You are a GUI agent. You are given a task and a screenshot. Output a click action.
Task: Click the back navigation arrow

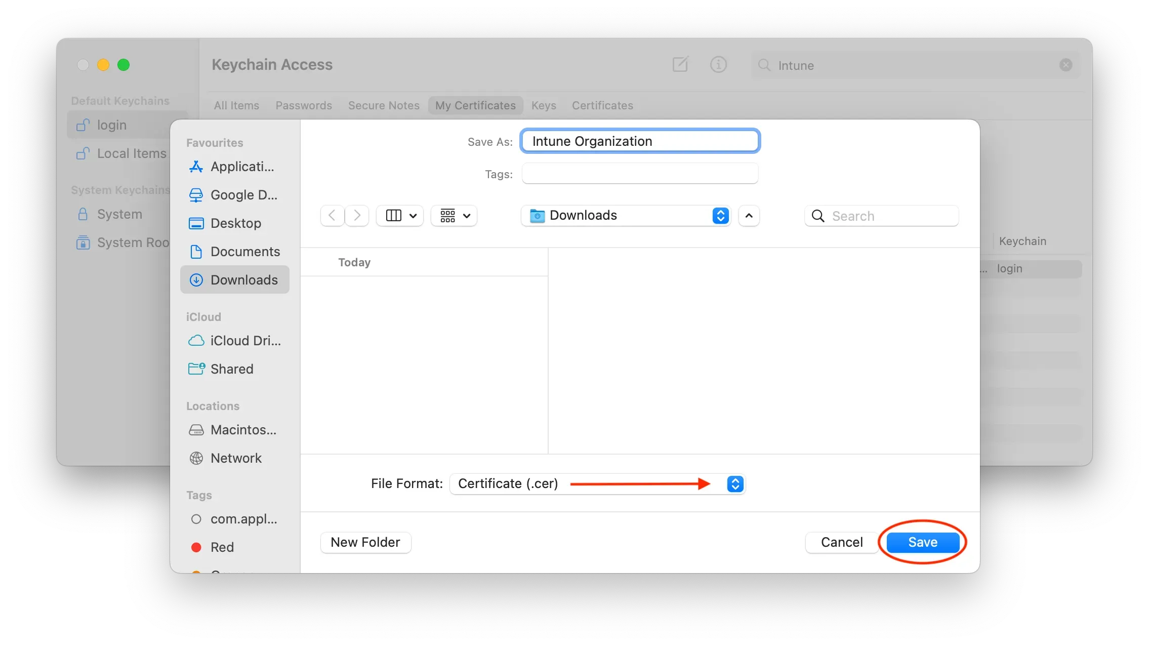tap(332, 216)
